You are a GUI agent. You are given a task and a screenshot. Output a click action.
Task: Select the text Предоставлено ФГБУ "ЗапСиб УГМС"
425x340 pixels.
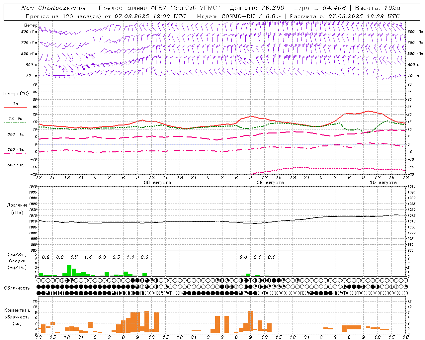tap(160, 8)
